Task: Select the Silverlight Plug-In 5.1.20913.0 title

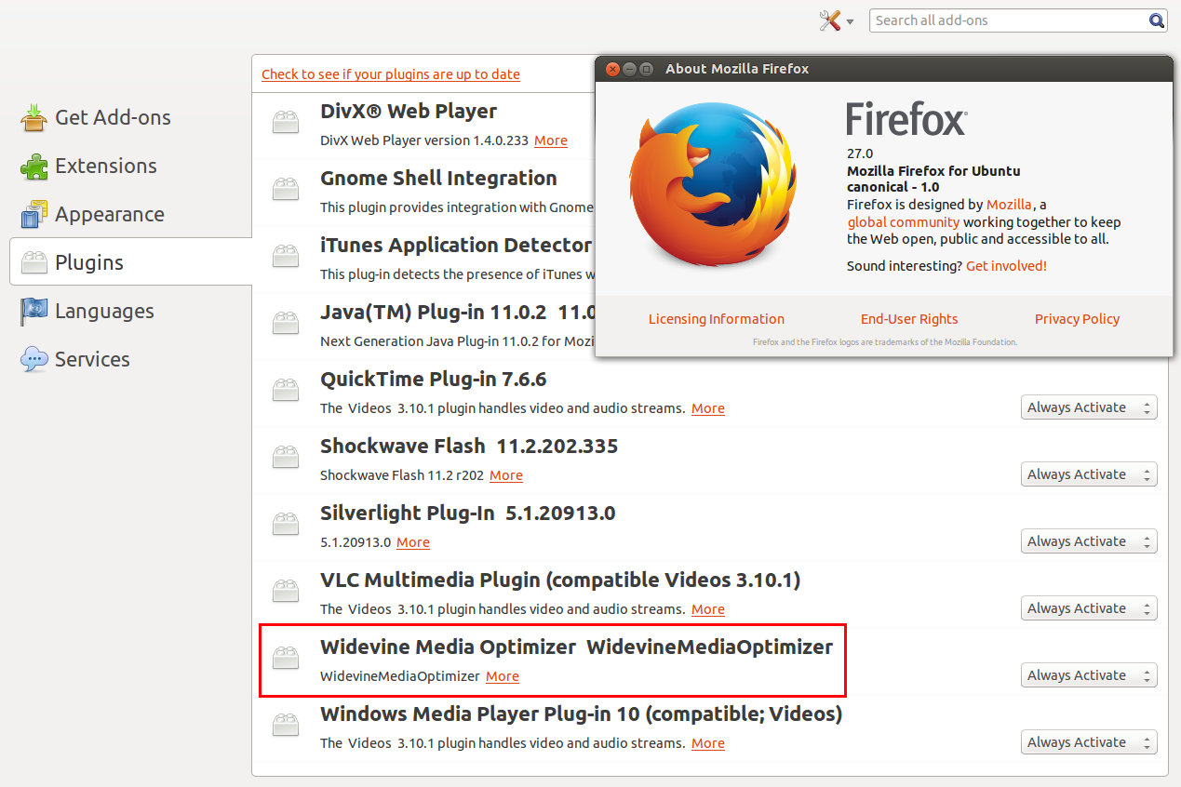Action: [468, 513]
